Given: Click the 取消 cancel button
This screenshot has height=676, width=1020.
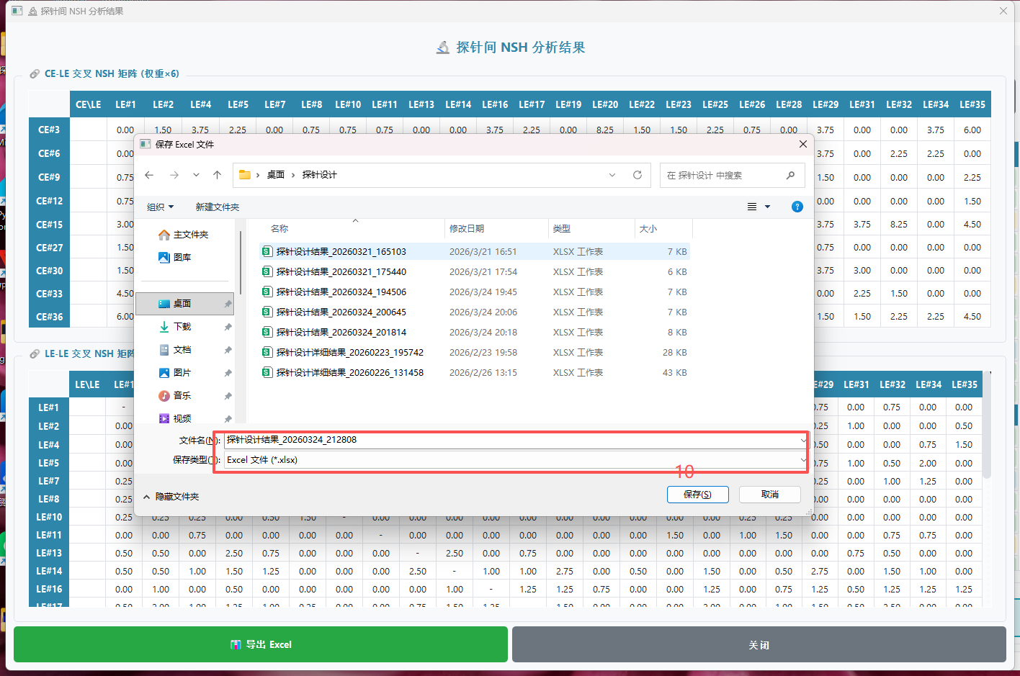Looking at the screenshot, I should click(769, 495).
